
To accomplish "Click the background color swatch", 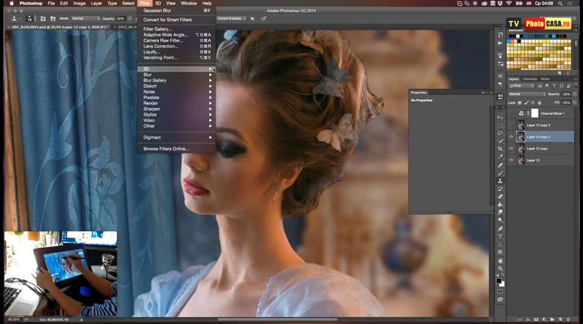I will pos(502,284).
